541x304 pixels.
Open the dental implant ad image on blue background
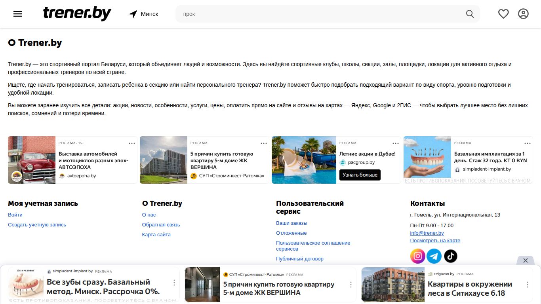(x=427, y=157)
